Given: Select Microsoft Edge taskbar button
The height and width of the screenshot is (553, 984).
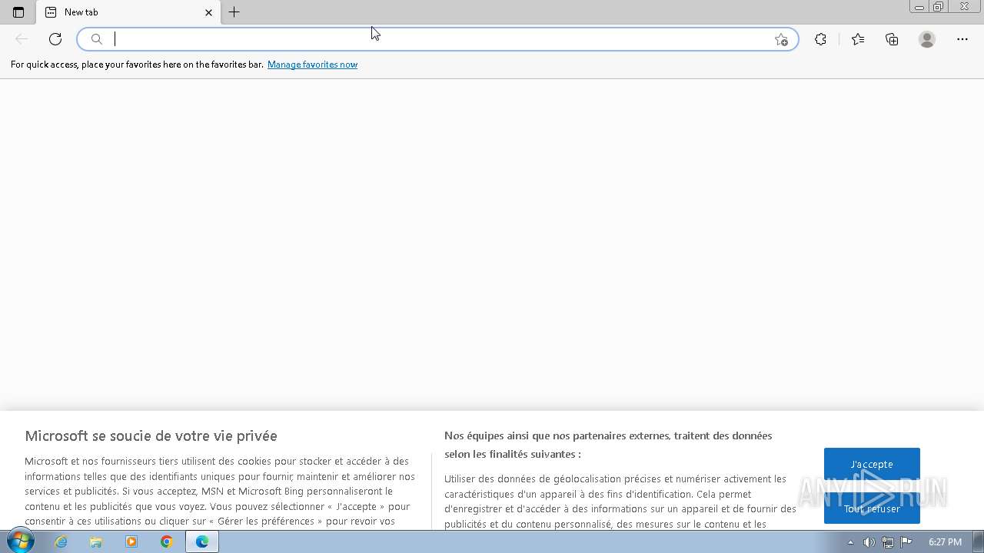Looking at the screenshot, I should click(202, 541).
